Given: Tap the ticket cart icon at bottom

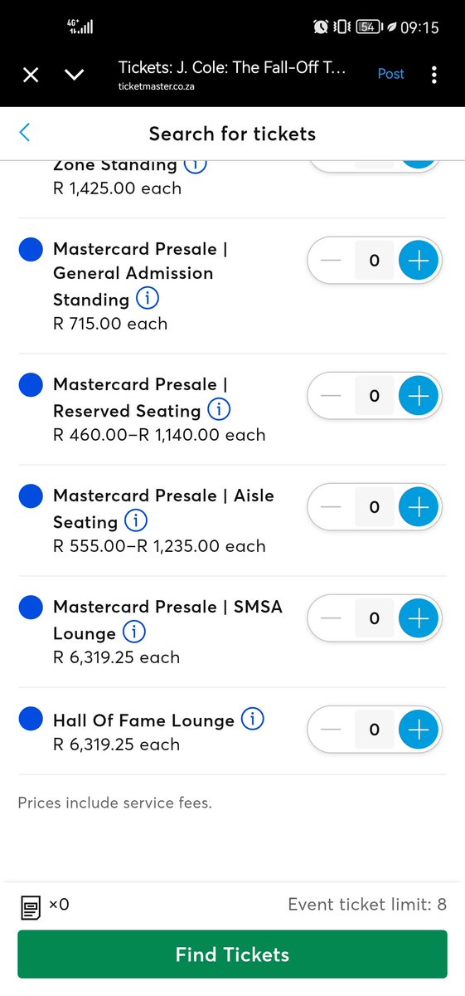Looking at the screenshot, I should pyautogui.click(x=31, y=906).
